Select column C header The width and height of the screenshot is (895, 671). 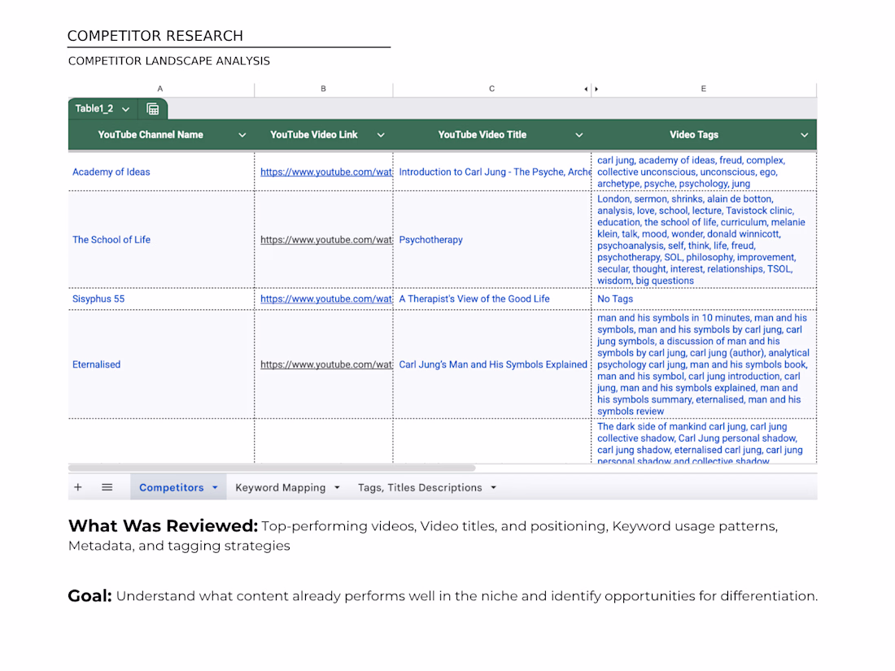point(491,89)
